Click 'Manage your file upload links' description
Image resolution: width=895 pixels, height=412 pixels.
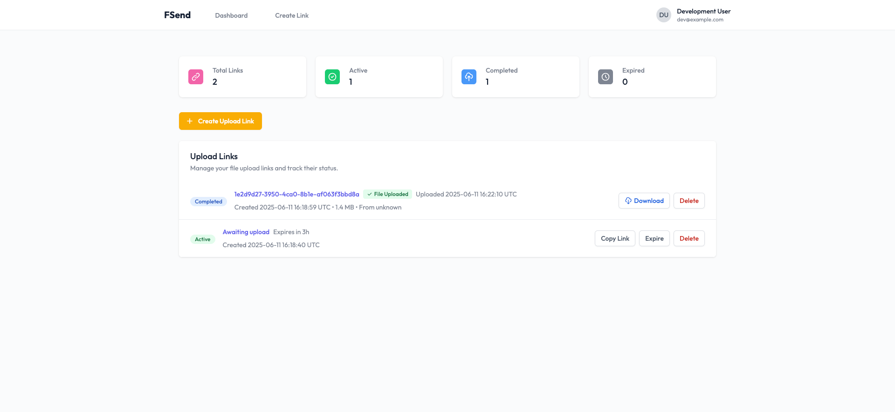click(x=264, y=168)
